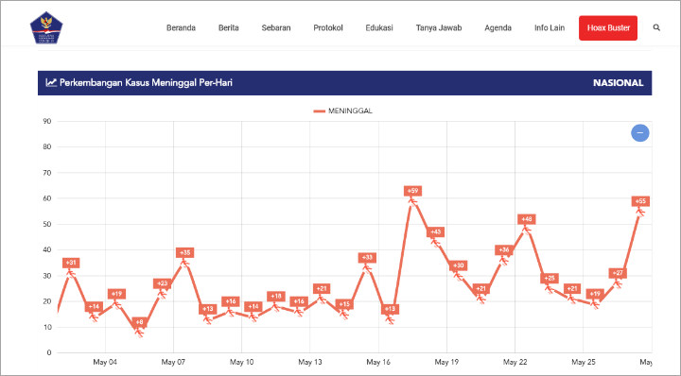Click the +8 data point label
This screenshot has height=376, width=681.
[139, 322]
